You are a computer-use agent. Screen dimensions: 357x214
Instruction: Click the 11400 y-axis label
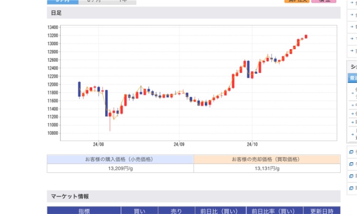click(53, 109)
